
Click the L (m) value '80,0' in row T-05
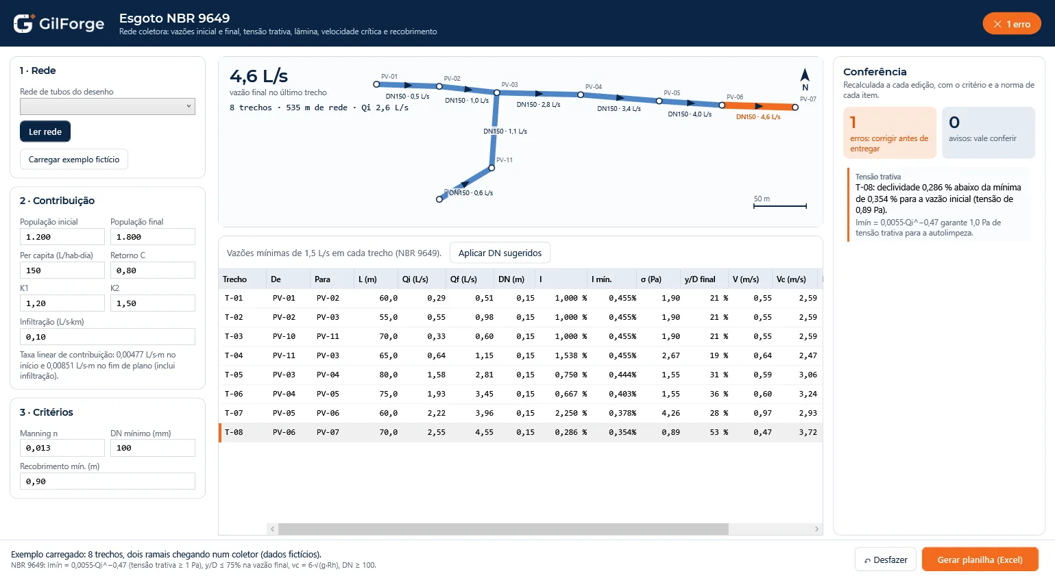(389, 375)
